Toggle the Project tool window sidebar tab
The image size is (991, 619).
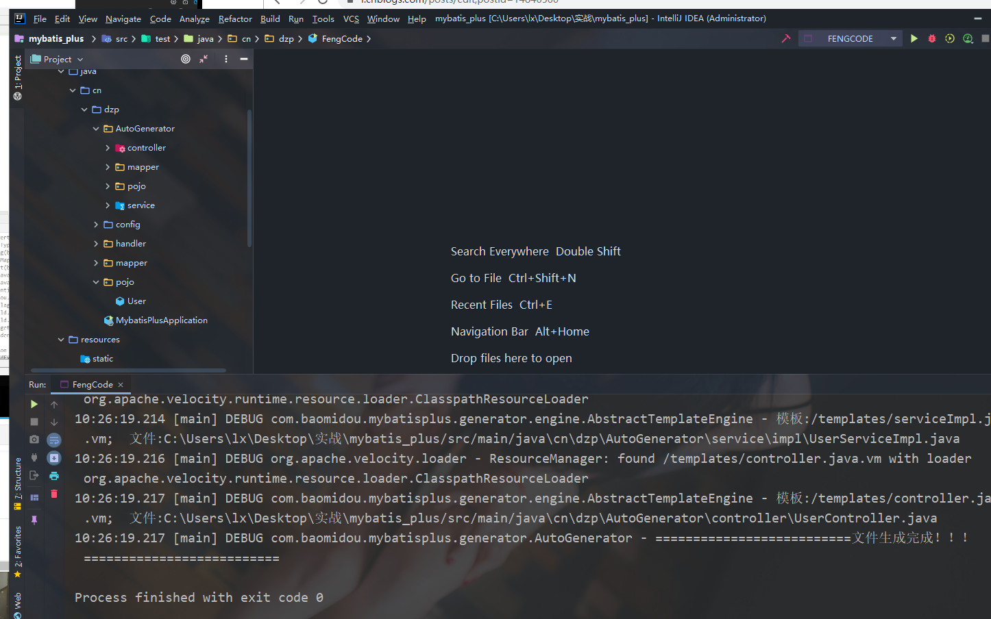[18, 77]
